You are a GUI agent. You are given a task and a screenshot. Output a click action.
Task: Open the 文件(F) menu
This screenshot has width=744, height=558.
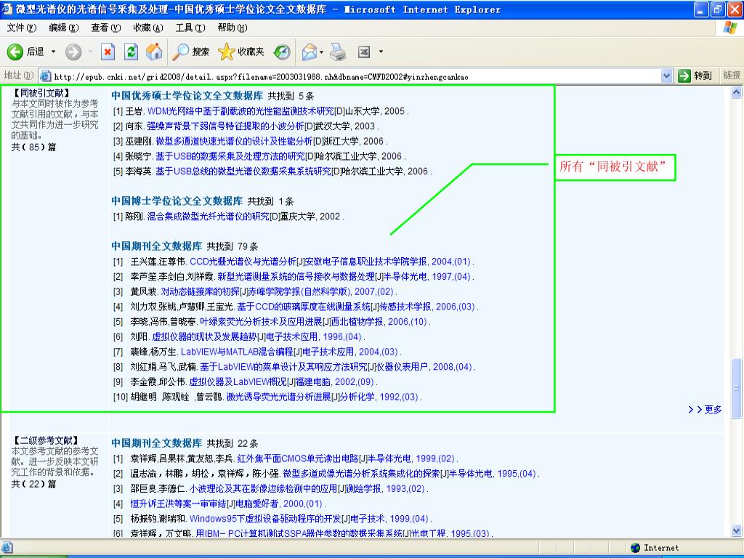point(21,28)
